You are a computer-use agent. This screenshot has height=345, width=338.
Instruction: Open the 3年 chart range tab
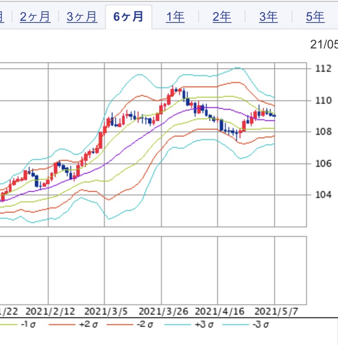[x=269, y=17]
